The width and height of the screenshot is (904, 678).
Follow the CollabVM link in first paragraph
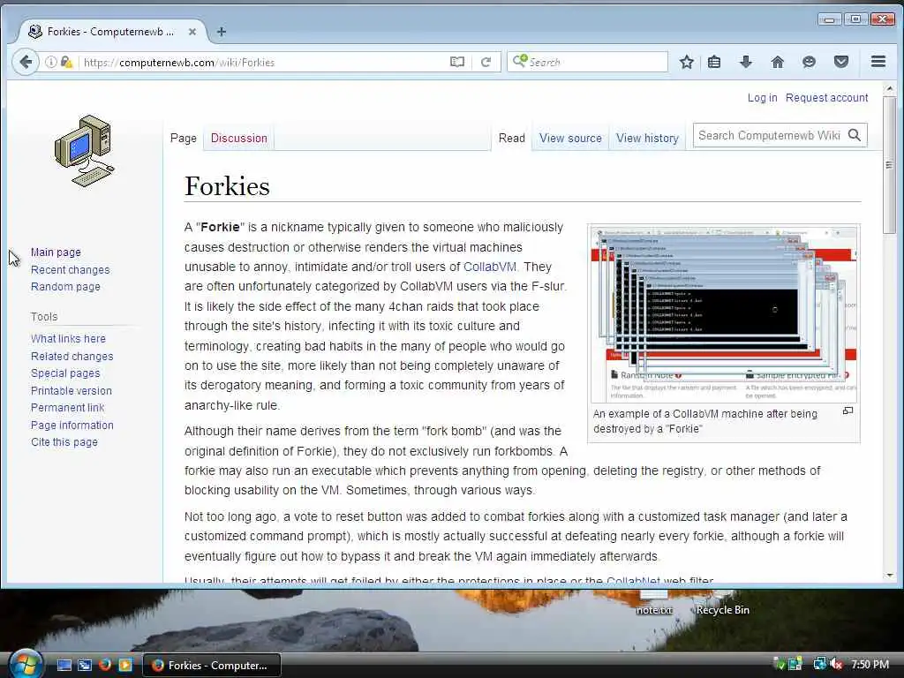pyautogui.click(x=489, y=267)
